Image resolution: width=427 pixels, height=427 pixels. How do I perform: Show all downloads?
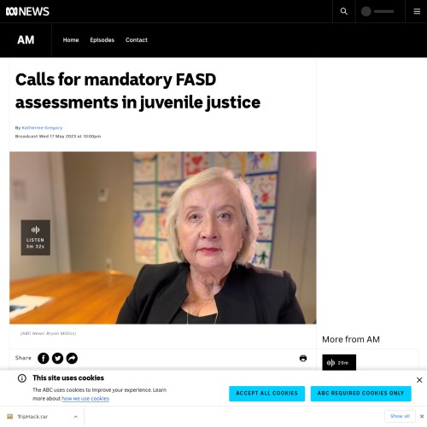tap(400, 416)
